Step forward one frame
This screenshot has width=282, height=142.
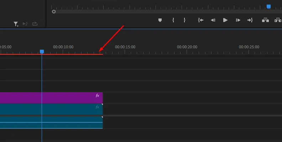pos(238,20)
